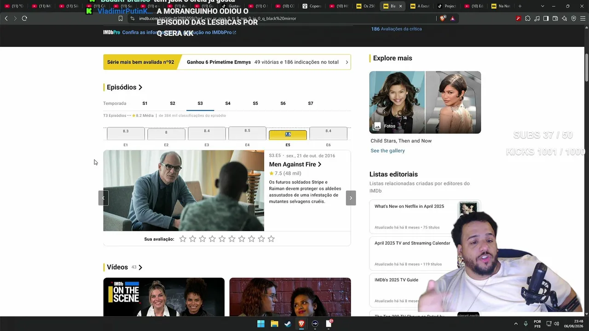This screenshot has height=331, width=589.
Task: Select season S3 tab
Action: pyautogui.click(x=200, y=103)
